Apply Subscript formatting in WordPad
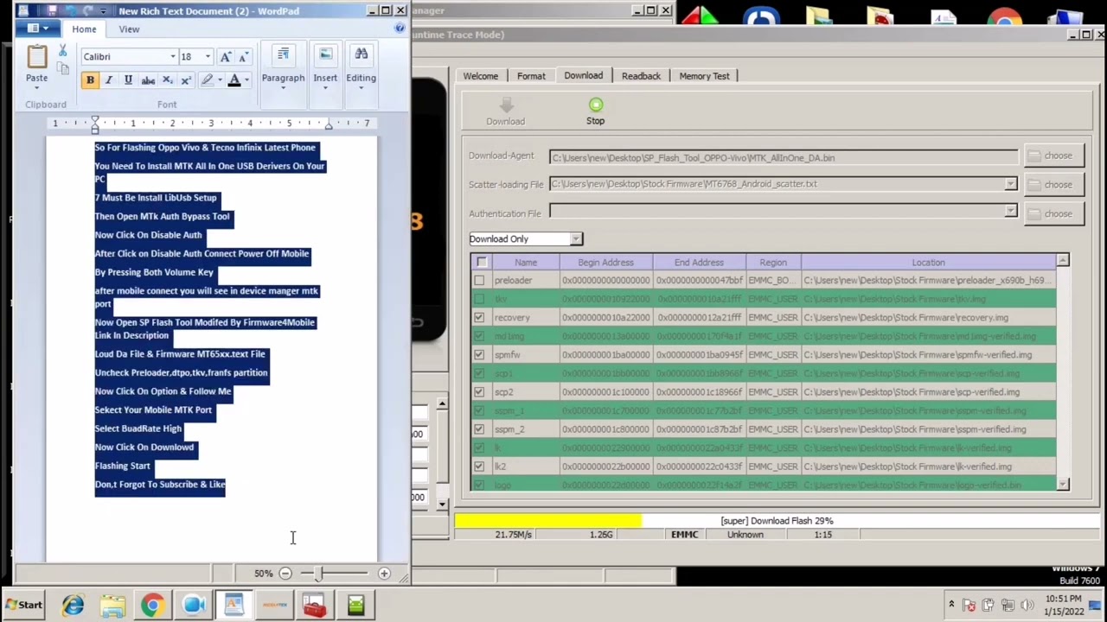The height and width of the screenshot is (622, 1107). [167, 80]
